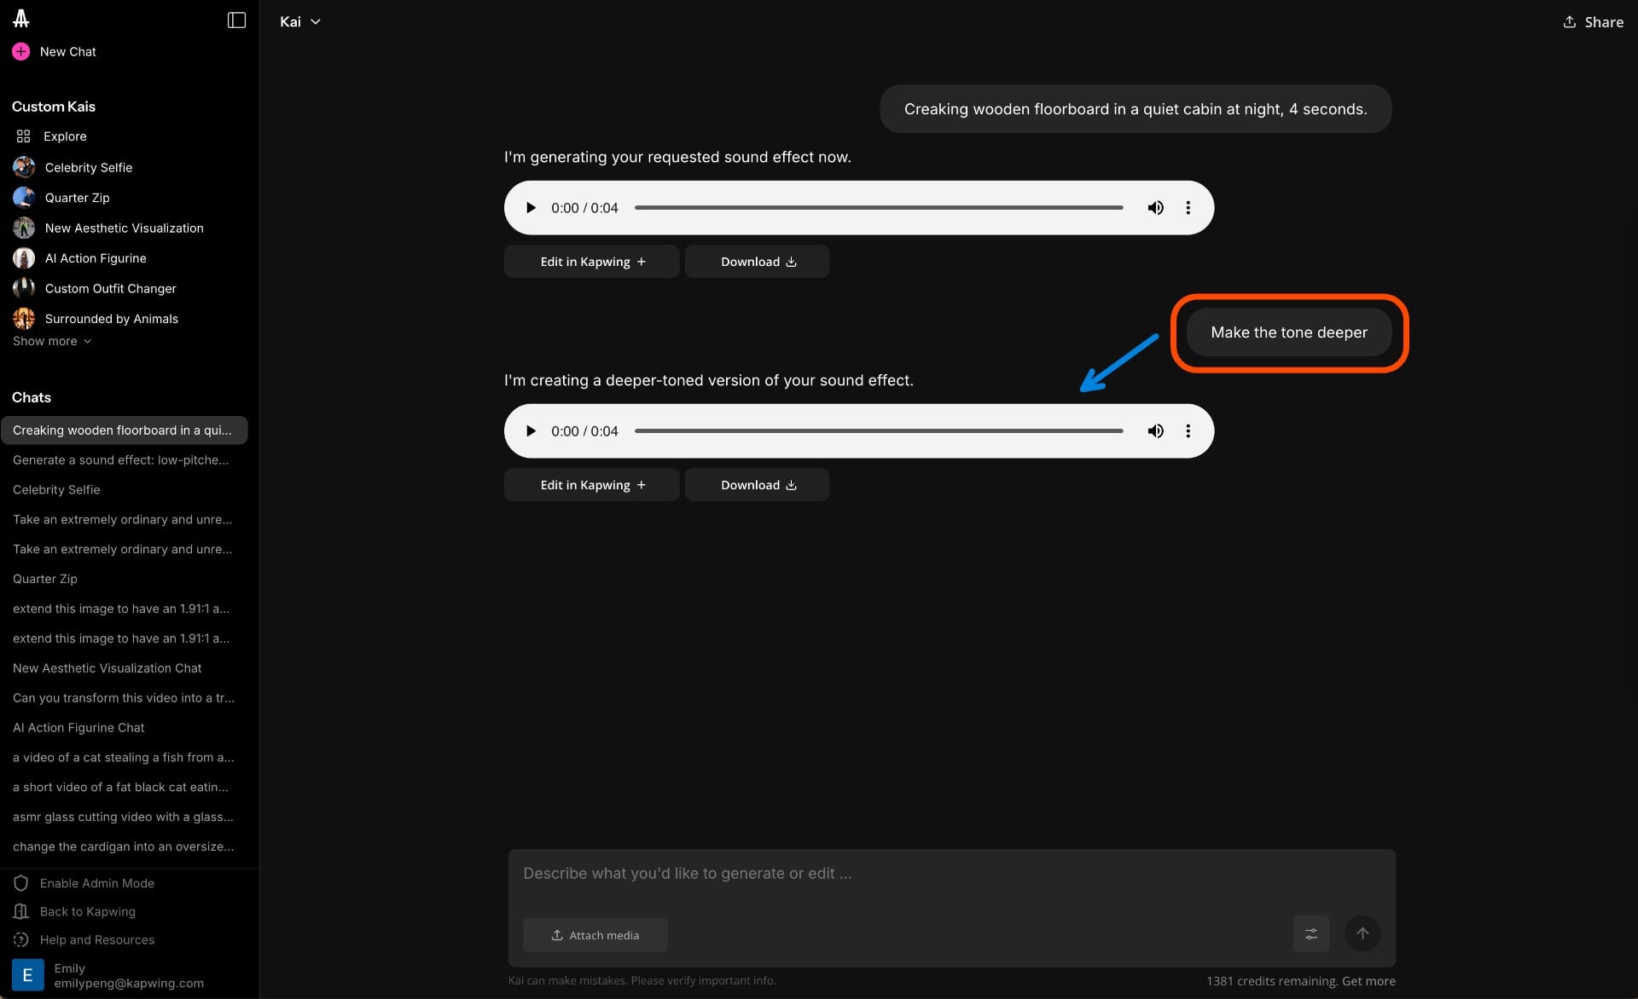Attach media to your prompt

595,934
